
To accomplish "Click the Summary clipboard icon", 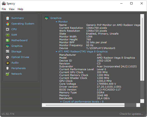I will click(8, 18).
